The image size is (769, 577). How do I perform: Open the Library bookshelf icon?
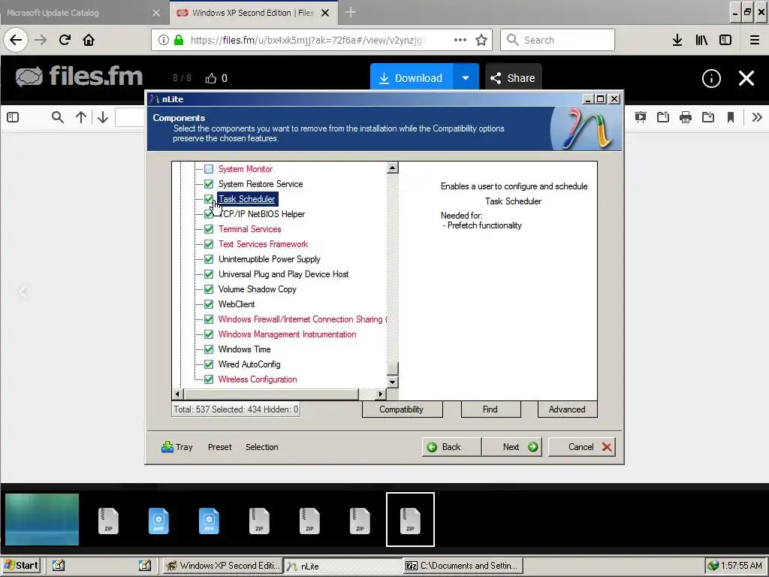click(701, 40)
